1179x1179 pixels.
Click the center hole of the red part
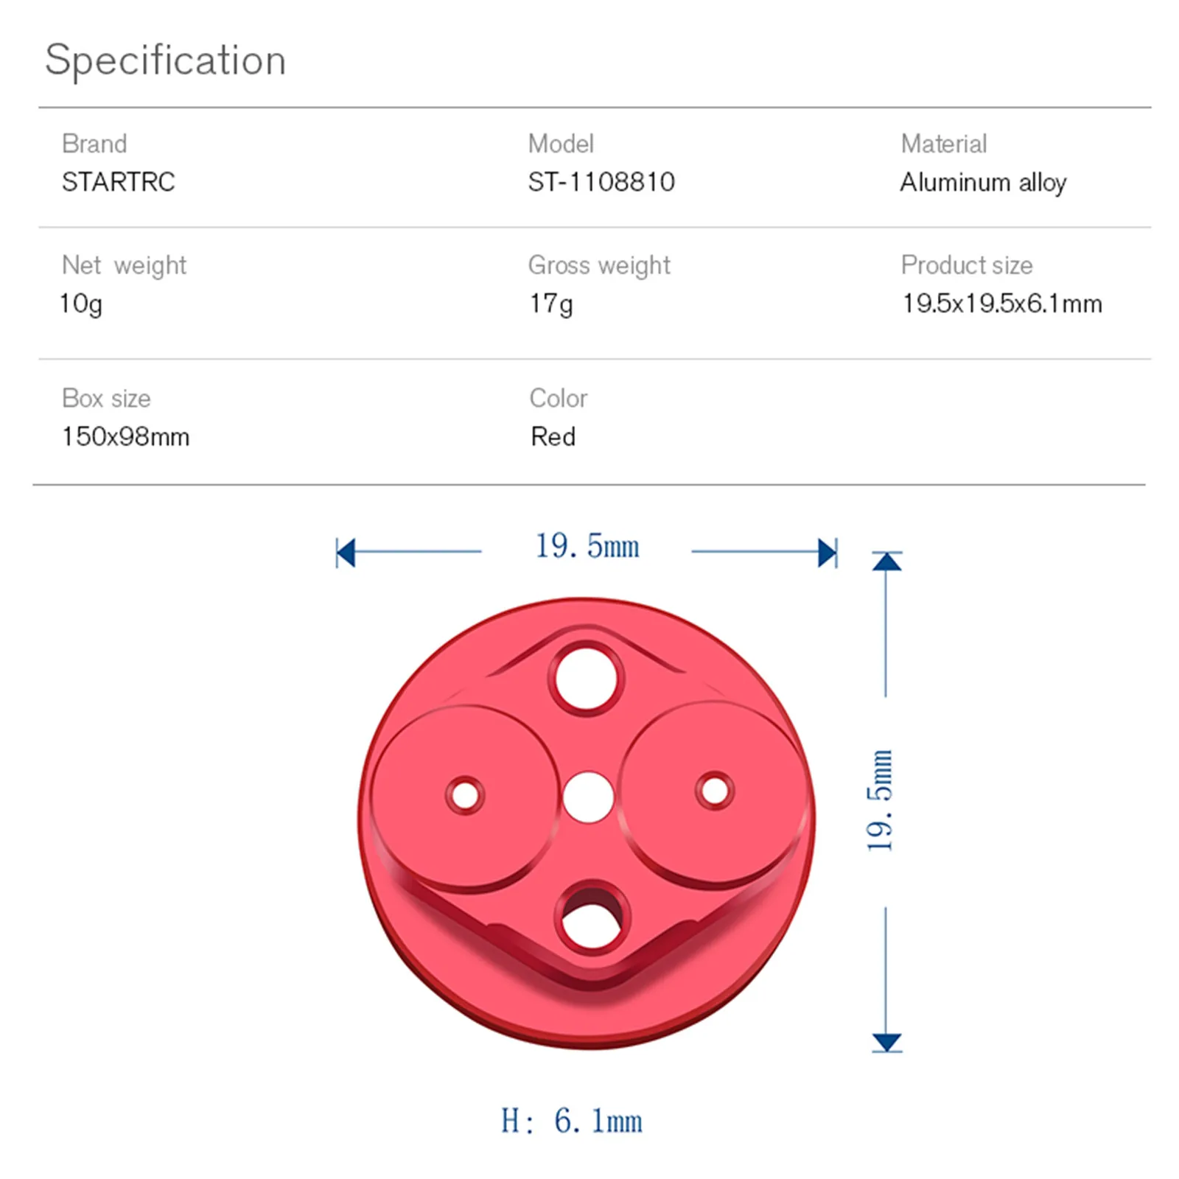click(588, 797)
